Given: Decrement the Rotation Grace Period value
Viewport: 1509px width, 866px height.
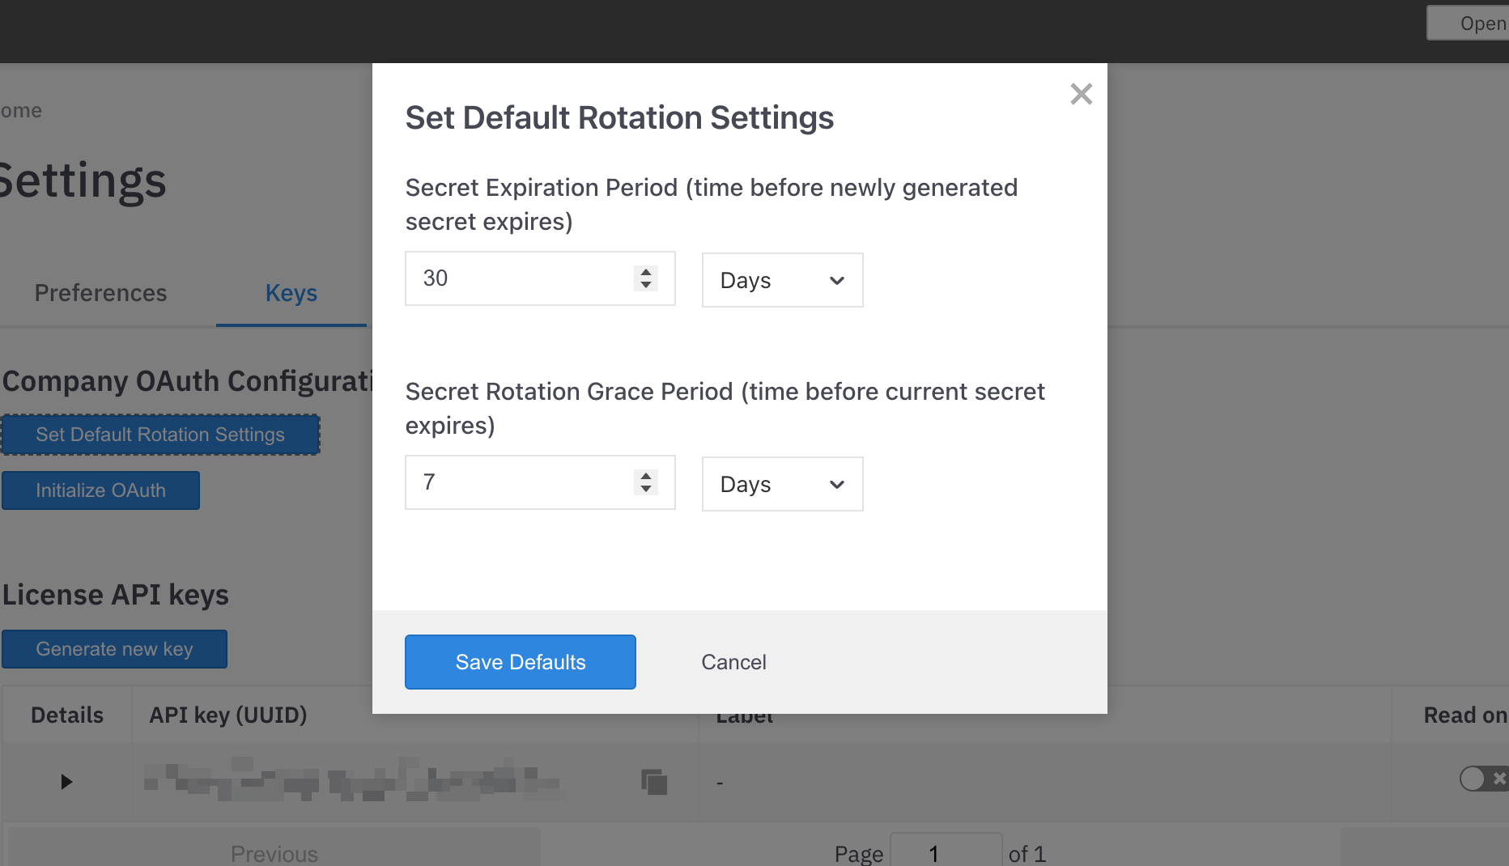Looking at the screenshot, I should point(645,489).
